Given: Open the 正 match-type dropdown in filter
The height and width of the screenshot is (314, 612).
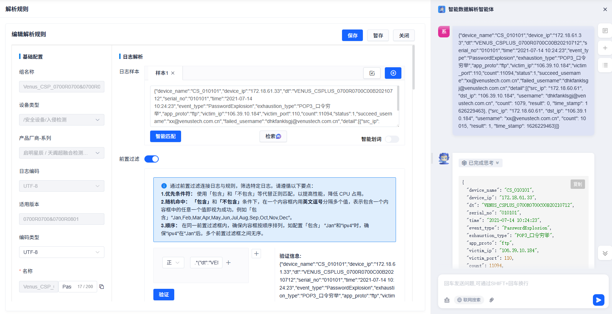Looking at the screenshot, I should tap(173, 263).
